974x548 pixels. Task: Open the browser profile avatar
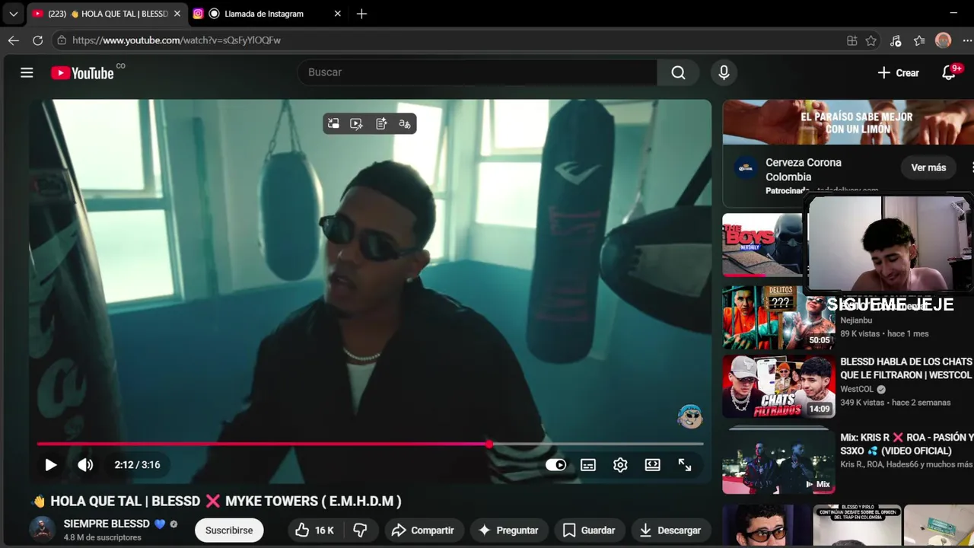click(944, 40)
